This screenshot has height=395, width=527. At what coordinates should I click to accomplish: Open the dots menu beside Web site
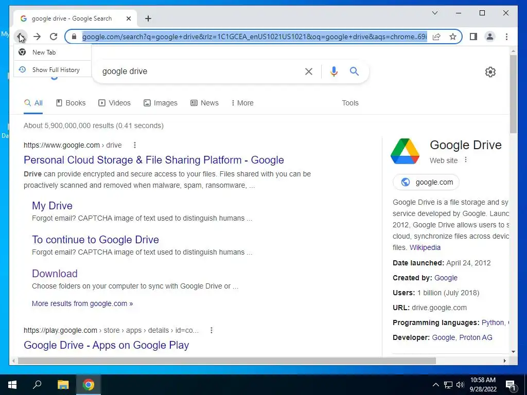point(466,160)
